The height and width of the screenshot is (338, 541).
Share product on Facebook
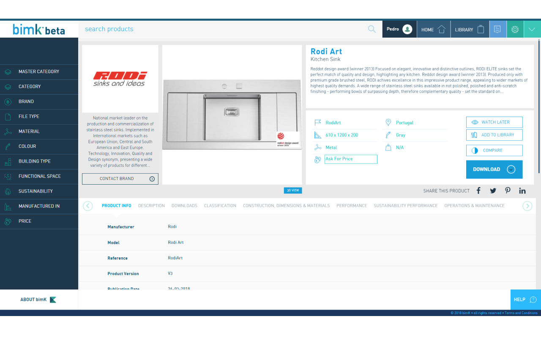(478, 191)
